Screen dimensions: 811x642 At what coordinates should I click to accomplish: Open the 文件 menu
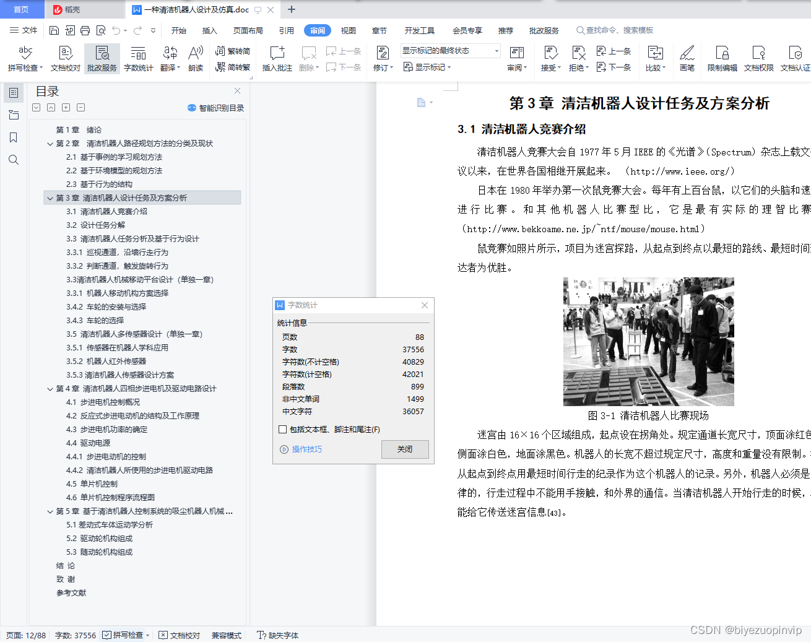tap(24, 30)
